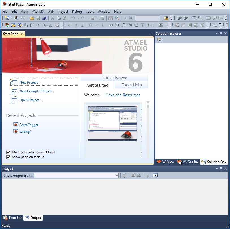Viewport: 230px width, 229px height.
Task: Switch to the Latest News tab
Action: tap(114, 78)
